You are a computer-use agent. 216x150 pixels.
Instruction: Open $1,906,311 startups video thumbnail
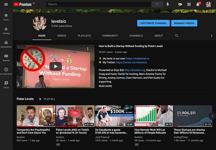point(193,116)
